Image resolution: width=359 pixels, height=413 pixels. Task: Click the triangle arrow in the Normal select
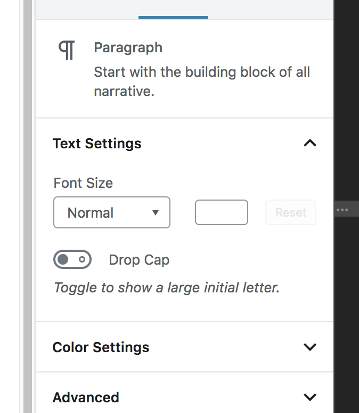point(156,212)
